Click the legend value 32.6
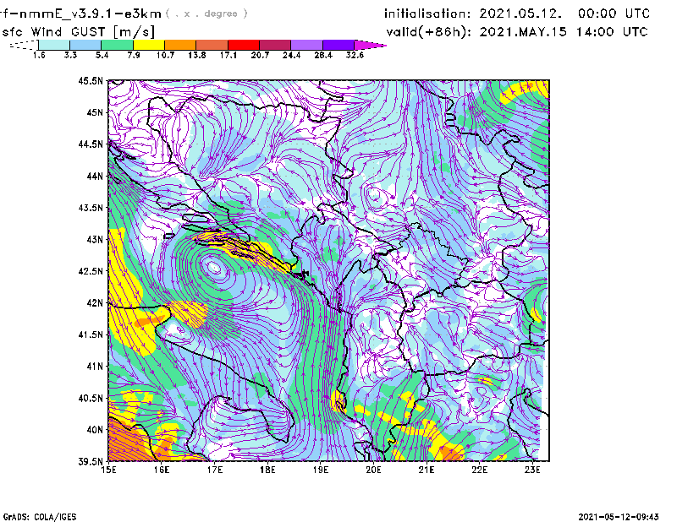The image size is (677, 522). click(355, 55)
